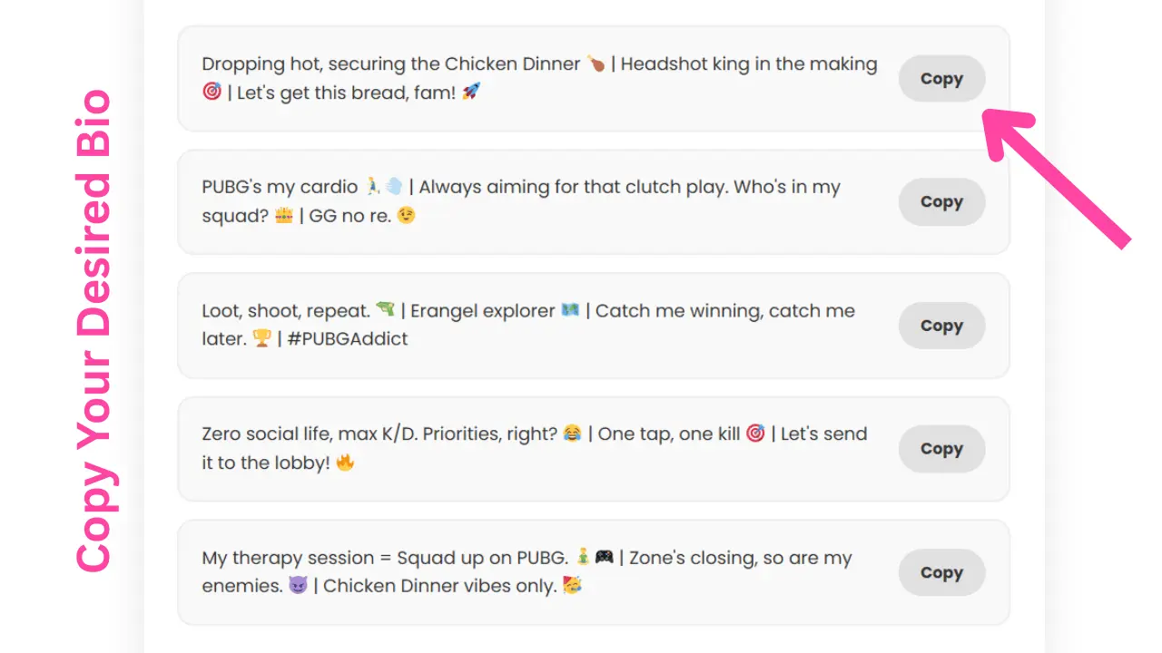
Task: Click the chicken drumstick emoji
Action: [596, 63]
